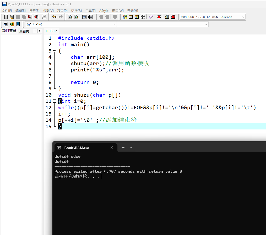Click the grayed Indent icon
Viewport: 266px width, 235px height.
pyautogui.click(x=101, y=17)
